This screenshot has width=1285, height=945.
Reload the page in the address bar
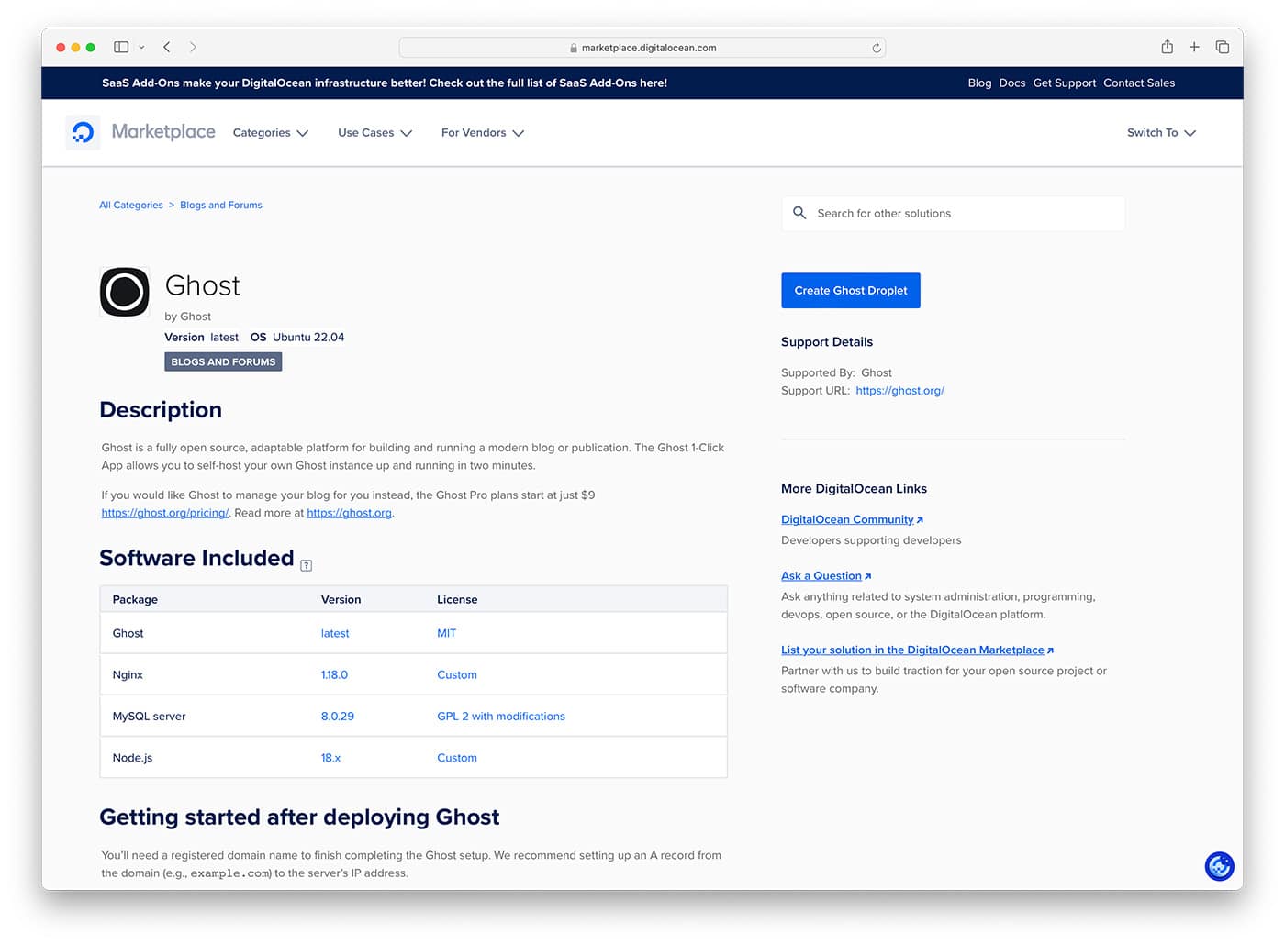pyautogui.click(x=877, y=48)
